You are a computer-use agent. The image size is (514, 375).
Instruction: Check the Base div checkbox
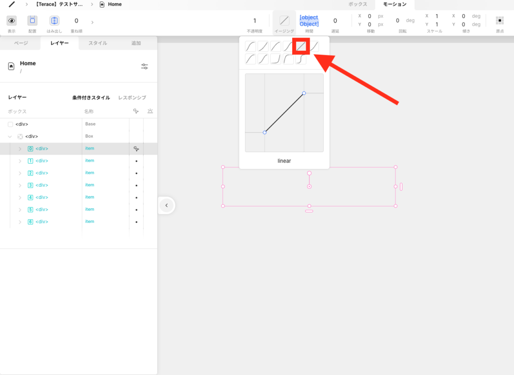pyautogui.click(x=11, y=124)
